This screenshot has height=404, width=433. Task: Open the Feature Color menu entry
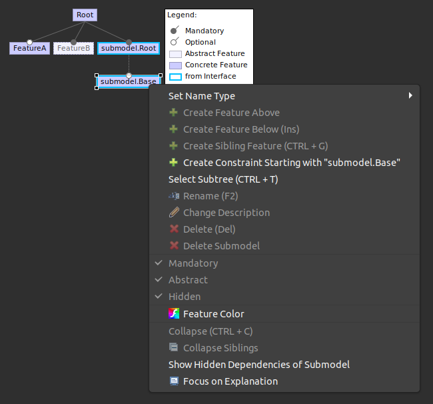(x=284, y=313)
